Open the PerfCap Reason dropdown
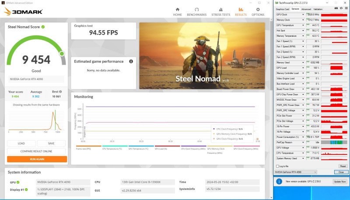Screen dimensions: 350x200 pyautogui.click(x=303, y=142)
